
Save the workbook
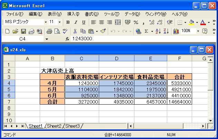[23, 31]
